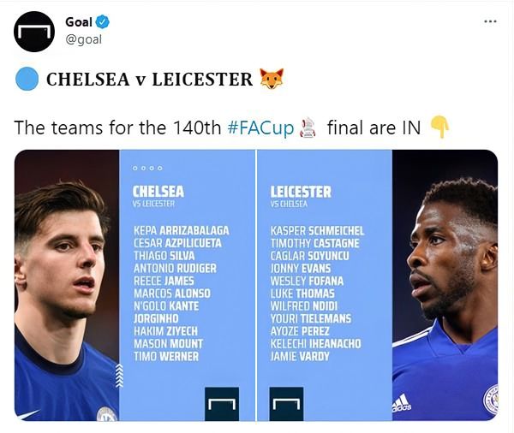Click the blue circle emoji
Viewport: 514px width, 433px height.
click(x=28, y=80)
